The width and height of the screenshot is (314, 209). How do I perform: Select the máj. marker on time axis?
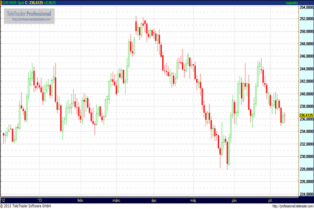pyautogui.click(x=194, y=200)
